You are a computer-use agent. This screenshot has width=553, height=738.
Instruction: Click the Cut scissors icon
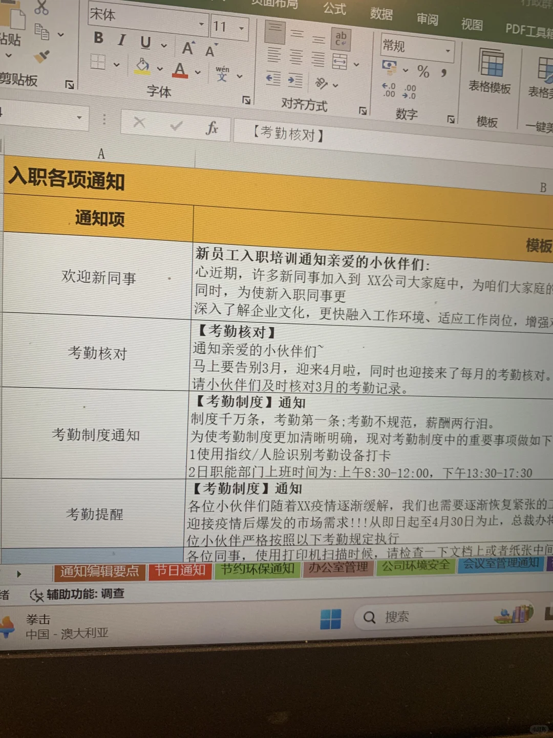tap(41, 7)
